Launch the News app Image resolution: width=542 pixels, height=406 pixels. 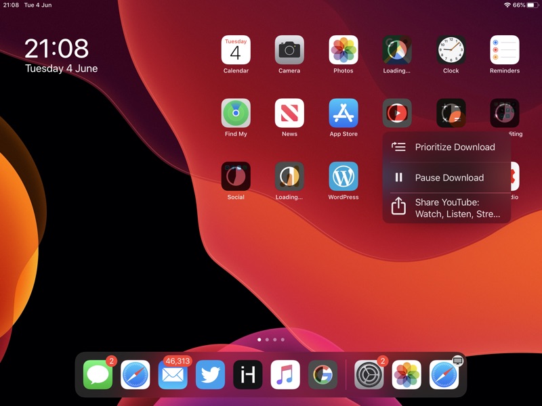(x=289, y=113)
